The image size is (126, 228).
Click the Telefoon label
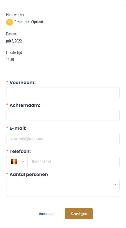[x=20, y=151]
